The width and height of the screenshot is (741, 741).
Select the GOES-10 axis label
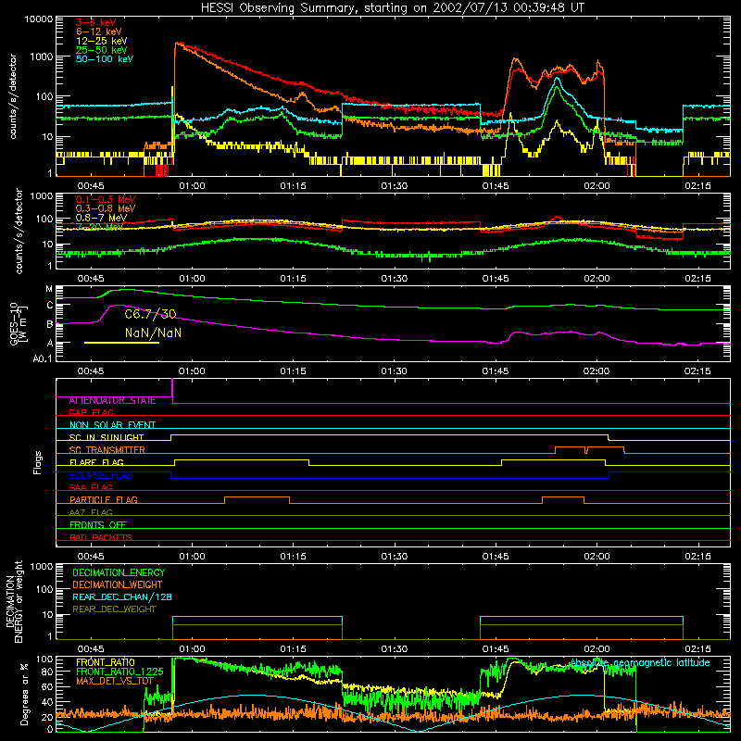[19, 324]
